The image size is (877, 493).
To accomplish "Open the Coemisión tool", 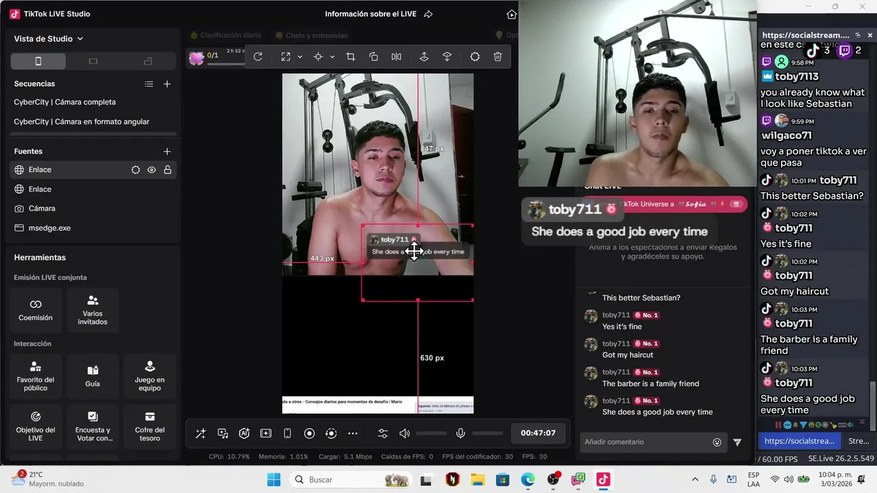I will click(36, 310).
